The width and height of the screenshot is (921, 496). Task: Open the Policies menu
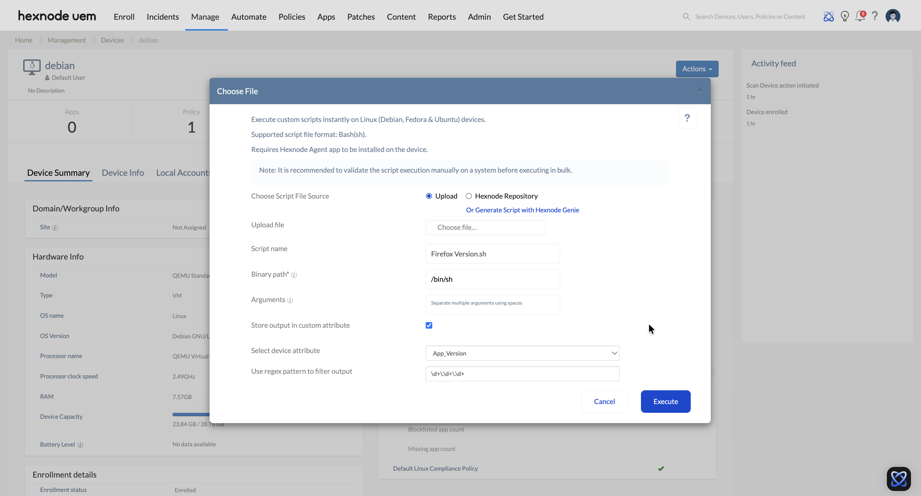292,16
